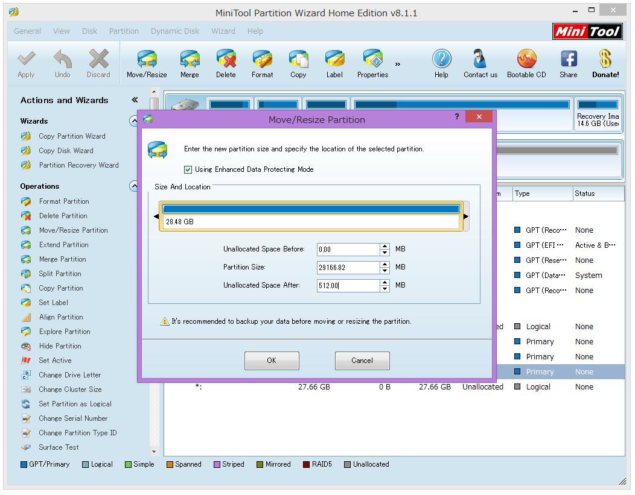Click Cancel in the Move/Resize dialog
Viewport: 635px width, 495px height.
click(362, 361)
